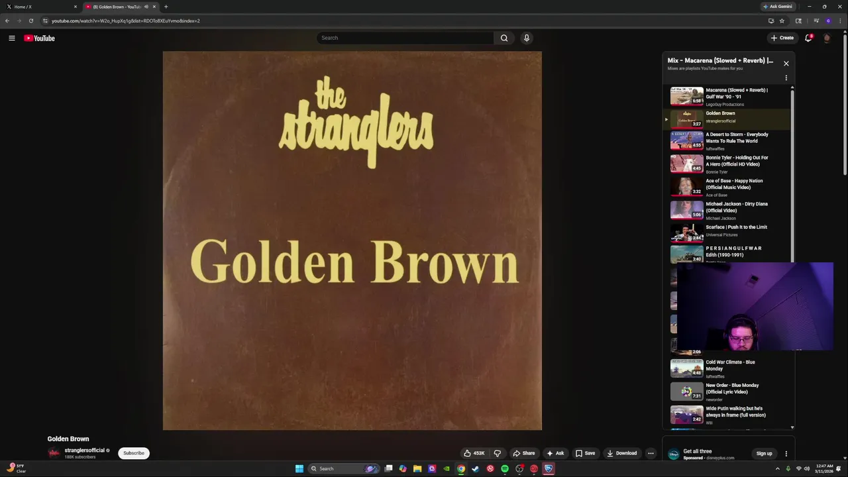Play Cold War Climate Blue Monday

[729, 368]
